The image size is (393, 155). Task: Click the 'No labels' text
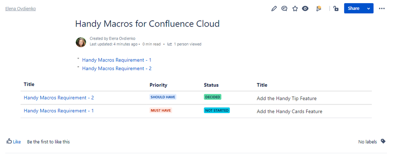click(x=367, y=142)
